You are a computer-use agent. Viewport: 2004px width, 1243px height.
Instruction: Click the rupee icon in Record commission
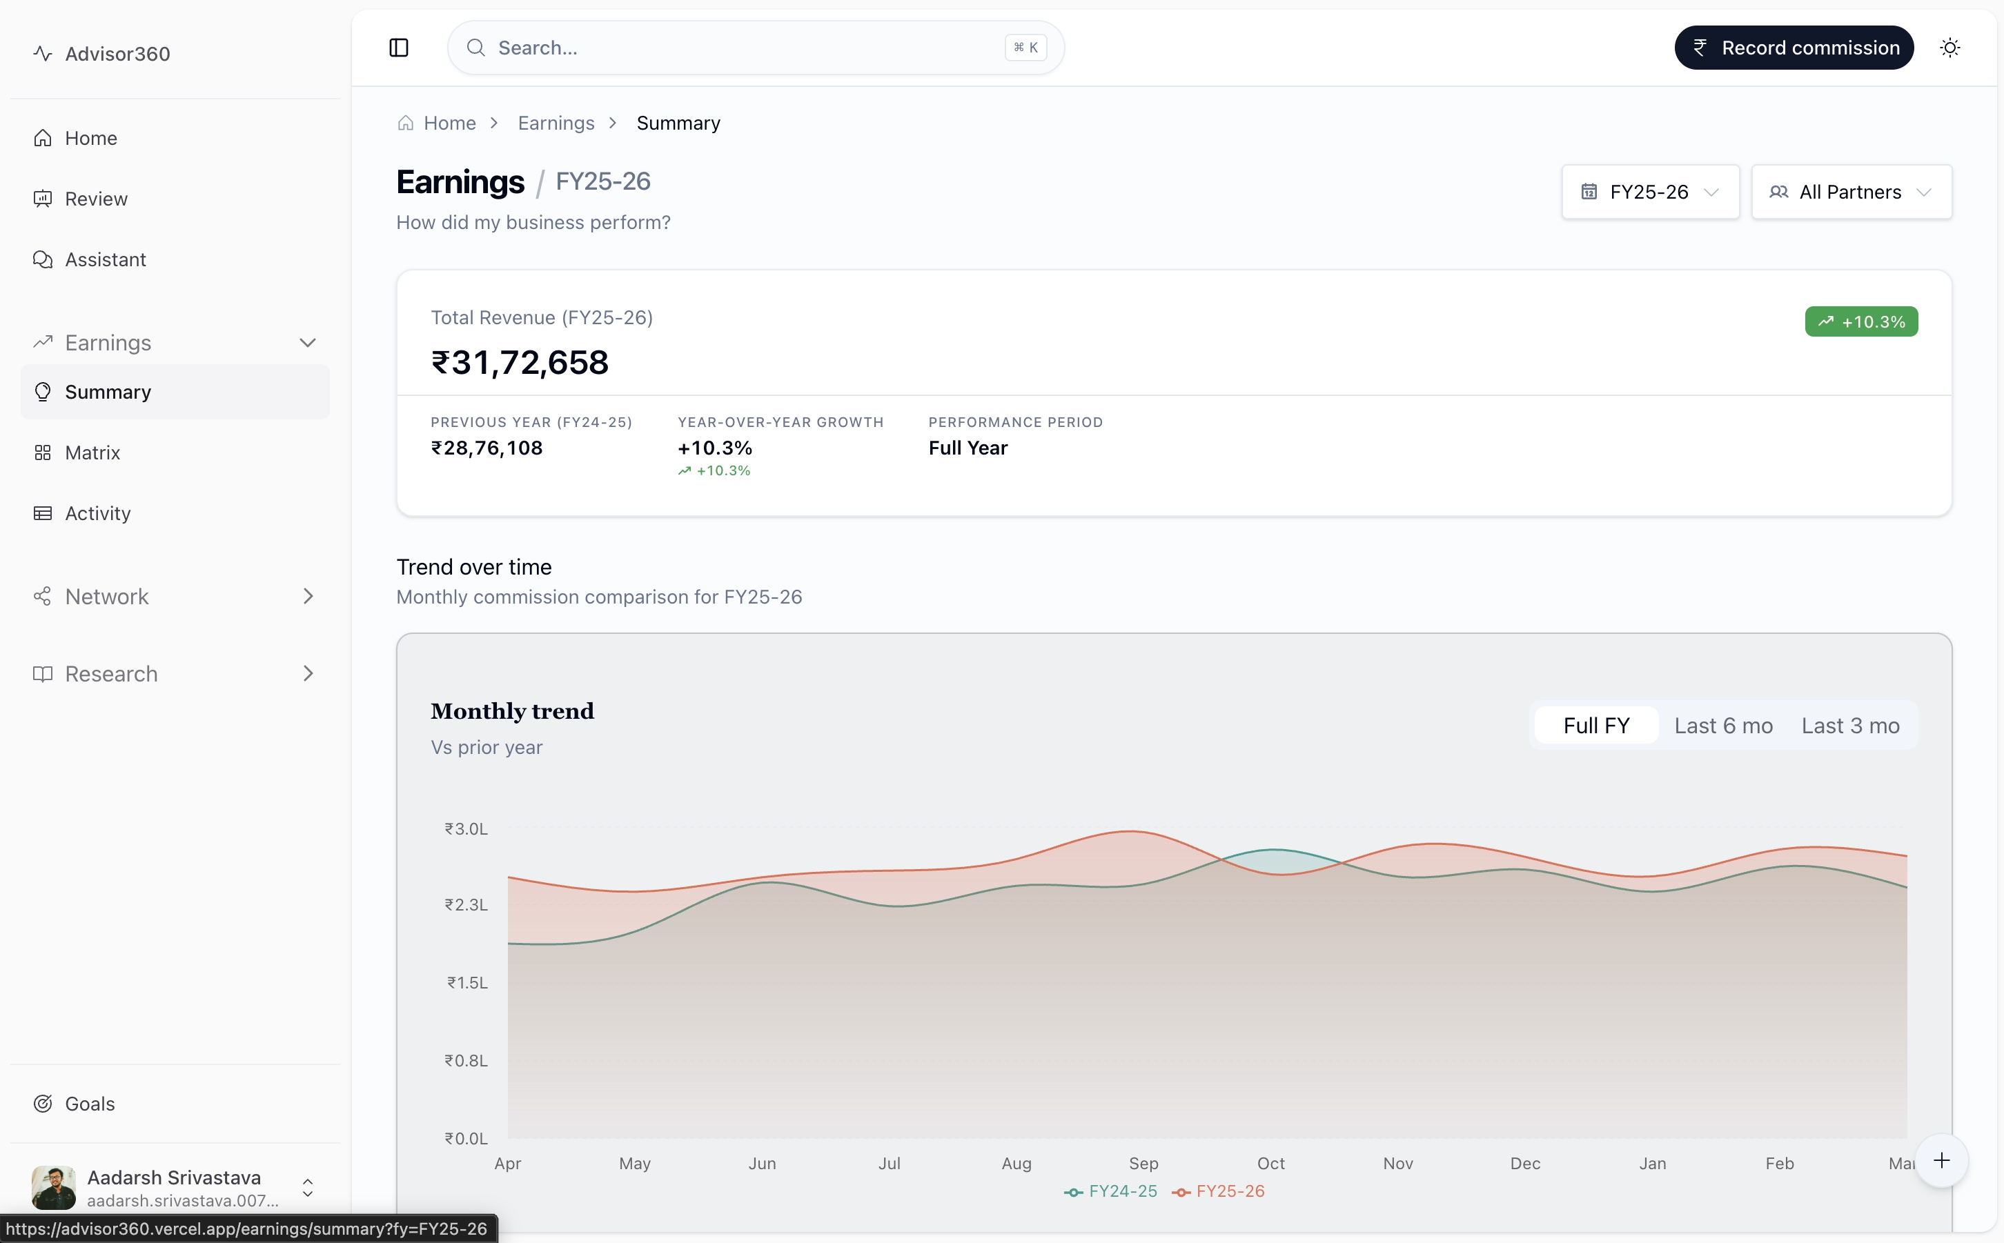[x=1700, y=48]
